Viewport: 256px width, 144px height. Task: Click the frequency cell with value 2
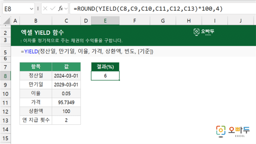[x=66, y=120]
